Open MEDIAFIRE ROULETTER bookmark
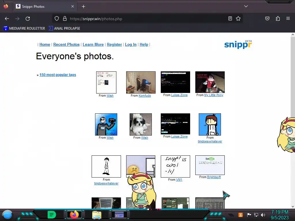This screenshot has height=221, width=295. 24,28
